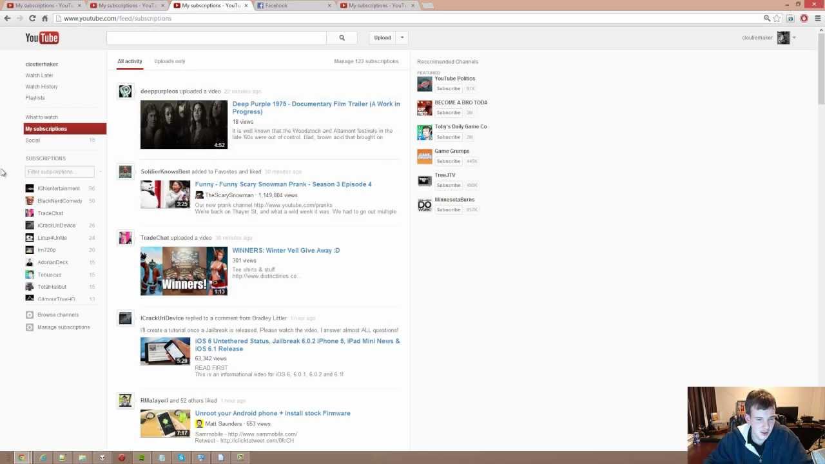Select the All activity tab
This screenshot has width=825, height=464.
pos(130,61)
